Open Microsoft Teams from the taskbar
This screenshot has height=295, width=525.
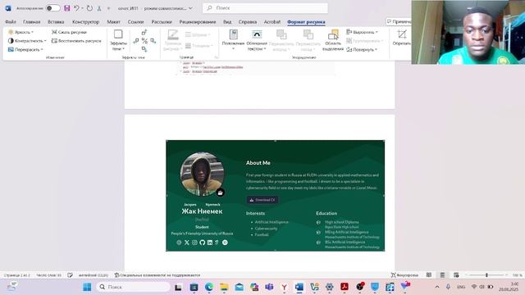tap(269, 287)
